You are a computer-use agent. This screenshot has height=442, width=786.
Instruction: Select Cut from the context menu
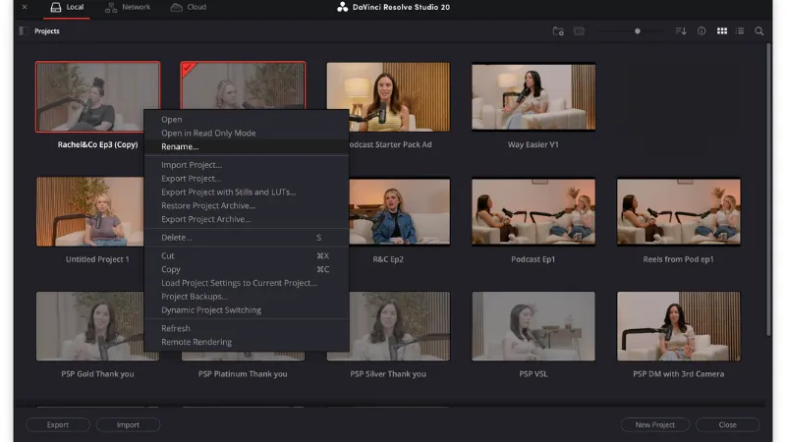[247, 255]
